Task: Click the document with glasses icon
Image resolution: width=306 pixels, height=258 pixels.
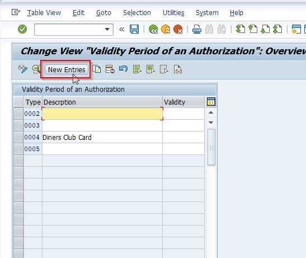Action: 177,69
